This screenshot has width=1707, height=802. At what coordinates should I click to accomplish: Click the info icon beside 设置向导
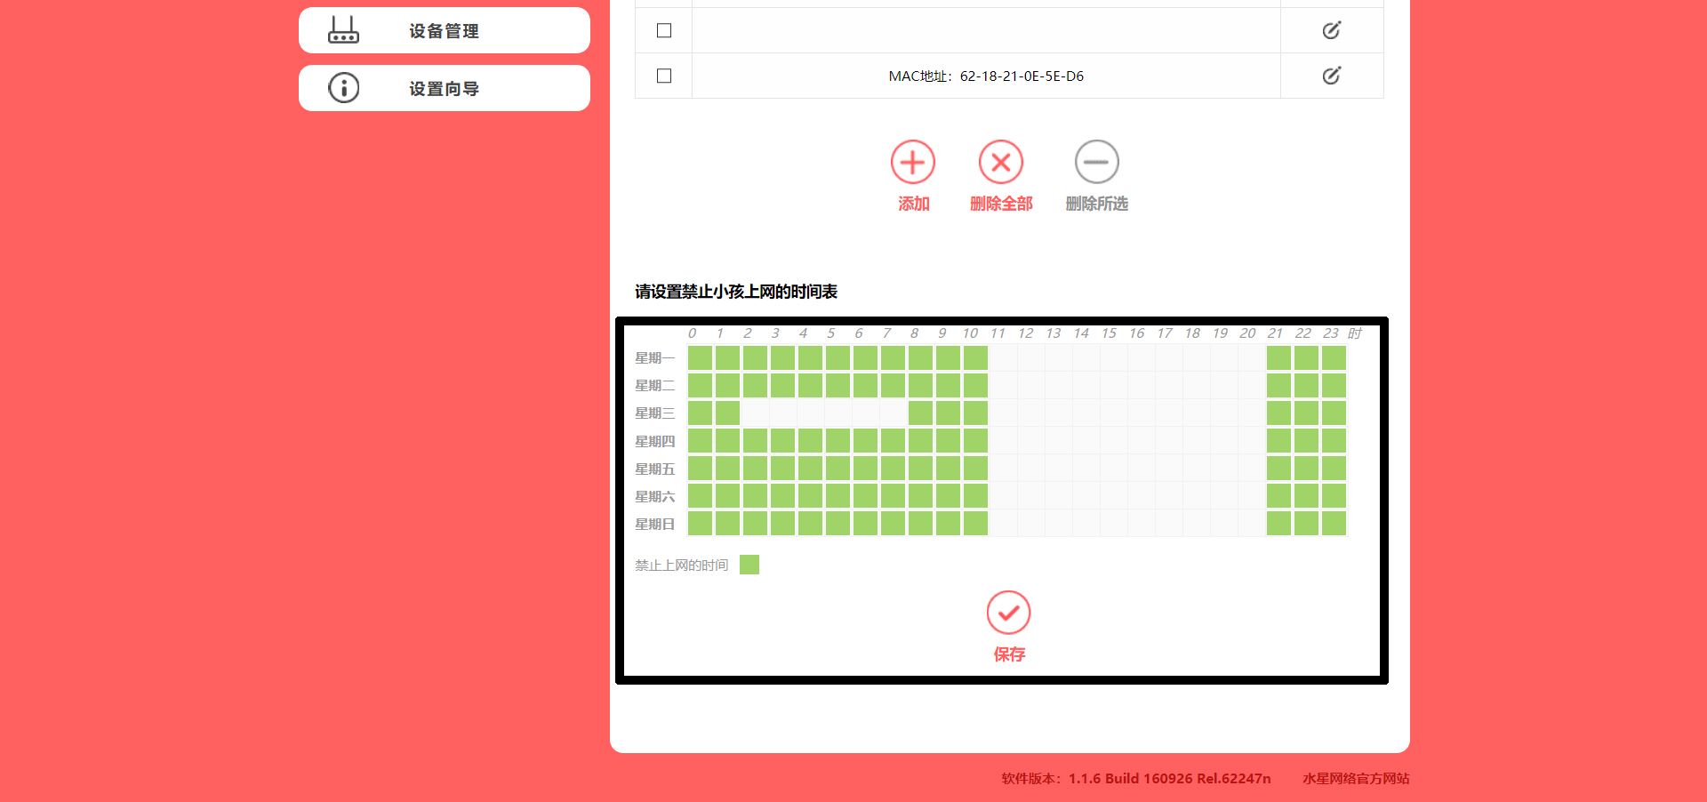pyautogui.click(x=343, y=88)
